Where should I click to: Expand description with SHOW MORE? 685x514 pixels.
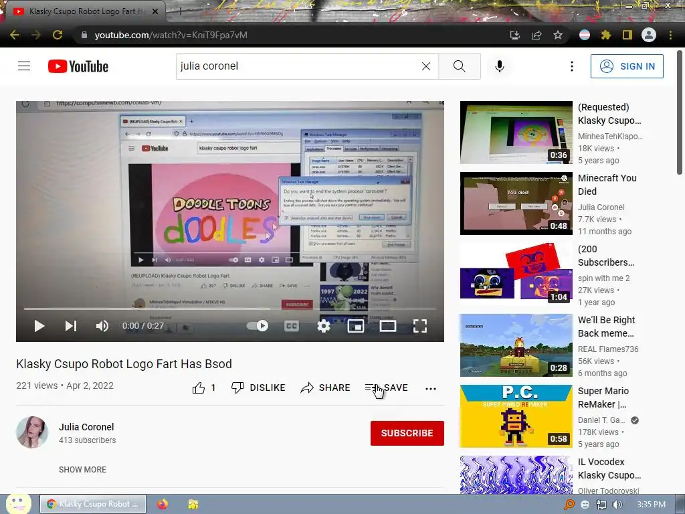(82, 469)
